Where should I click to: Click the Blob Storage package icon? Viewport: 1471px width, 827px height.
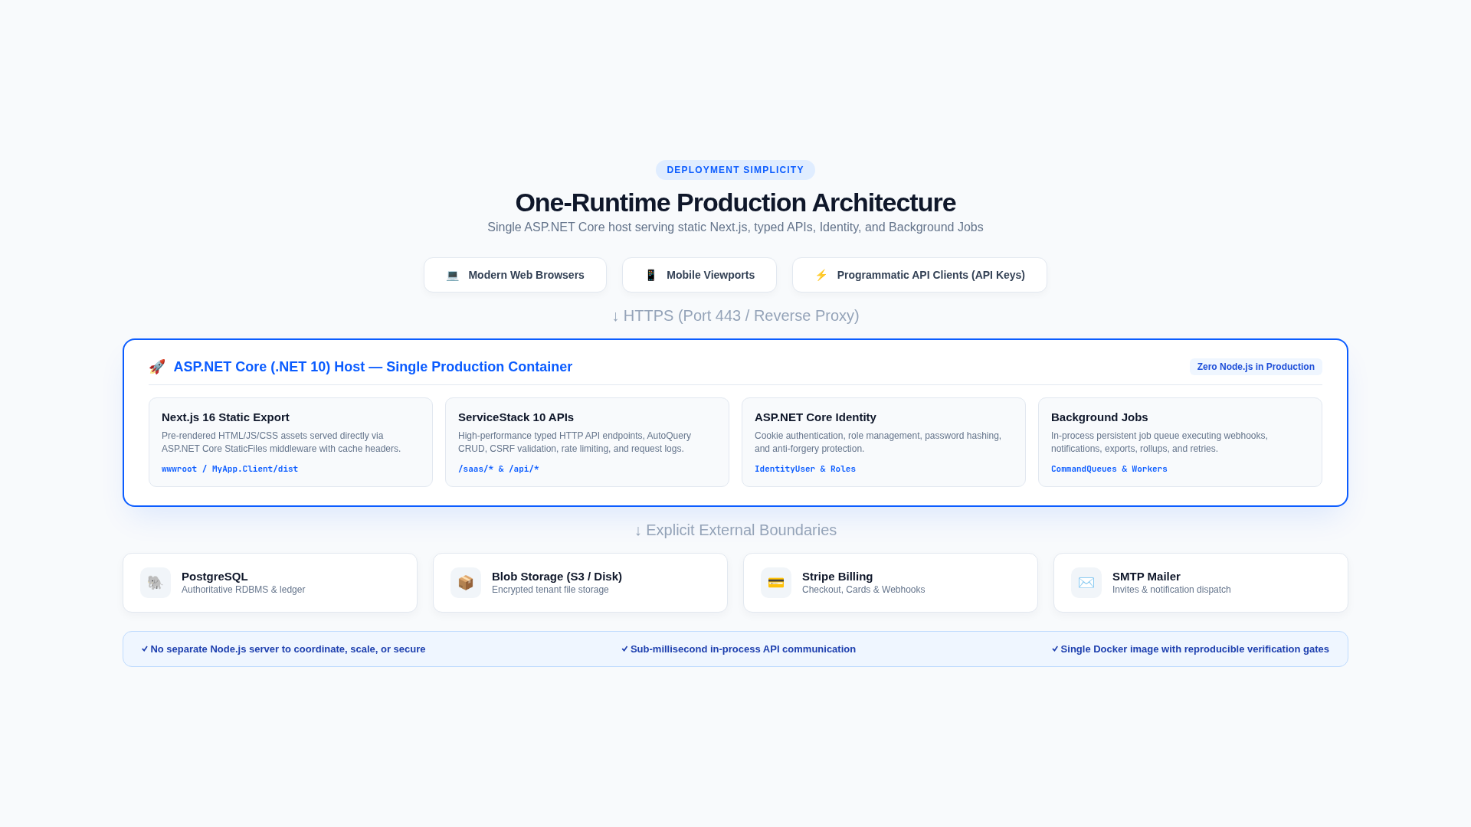466,583
